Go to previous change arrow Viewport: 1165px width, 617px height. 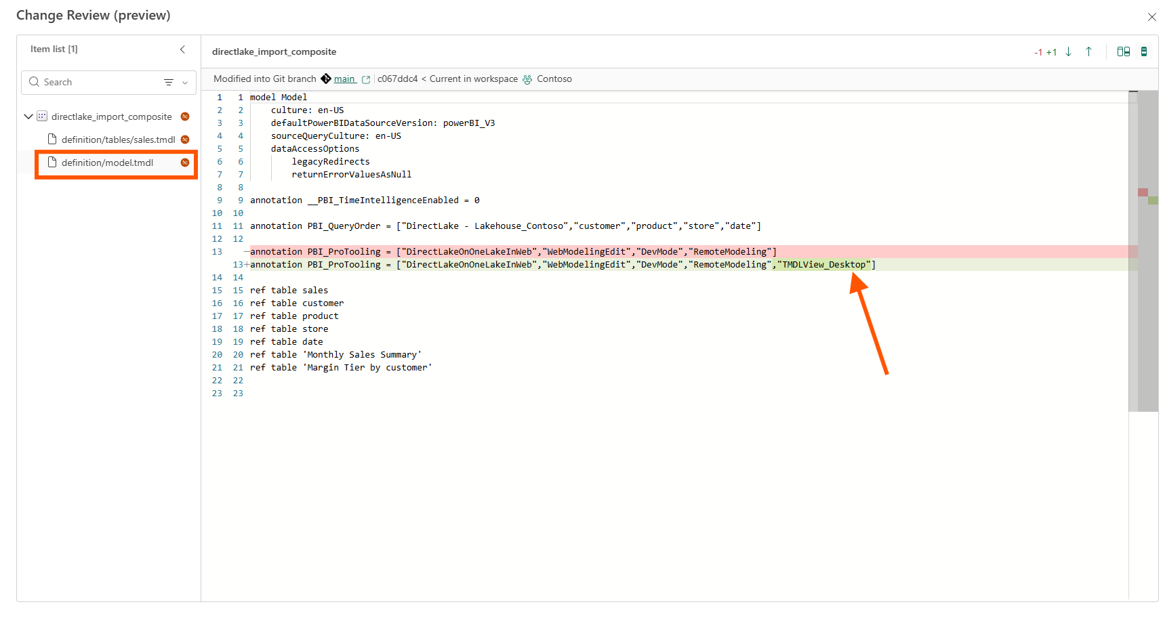click(x=1089, y=51)
